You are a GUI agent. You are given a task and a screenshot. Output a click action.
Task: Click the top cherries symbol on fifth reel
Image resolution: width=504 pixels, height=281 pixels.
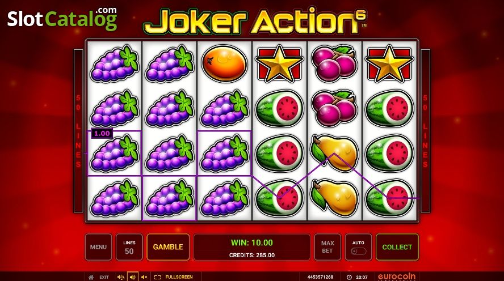(334, 63)
